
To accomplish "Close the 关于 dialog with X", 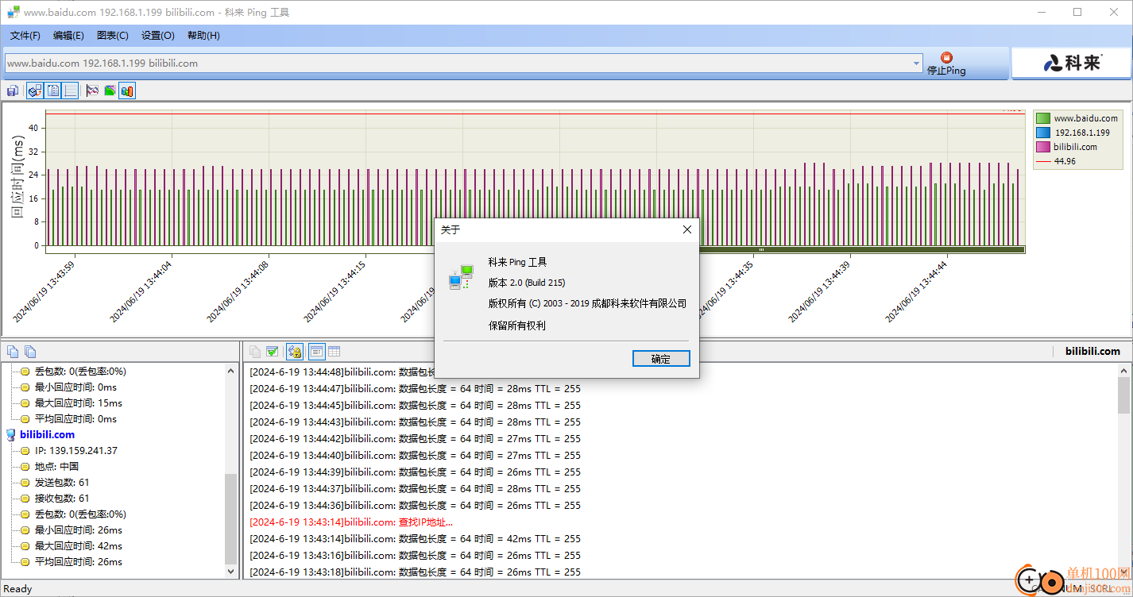I will (687, 229).
